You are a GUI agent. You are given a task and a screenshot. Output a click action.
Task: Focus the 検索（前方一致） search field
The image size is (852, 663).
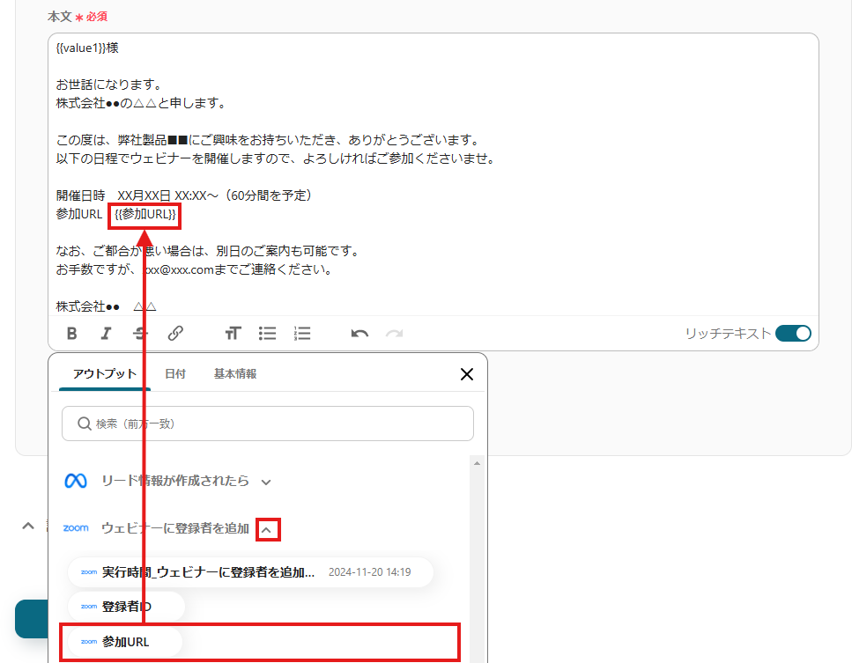(268, 424)
